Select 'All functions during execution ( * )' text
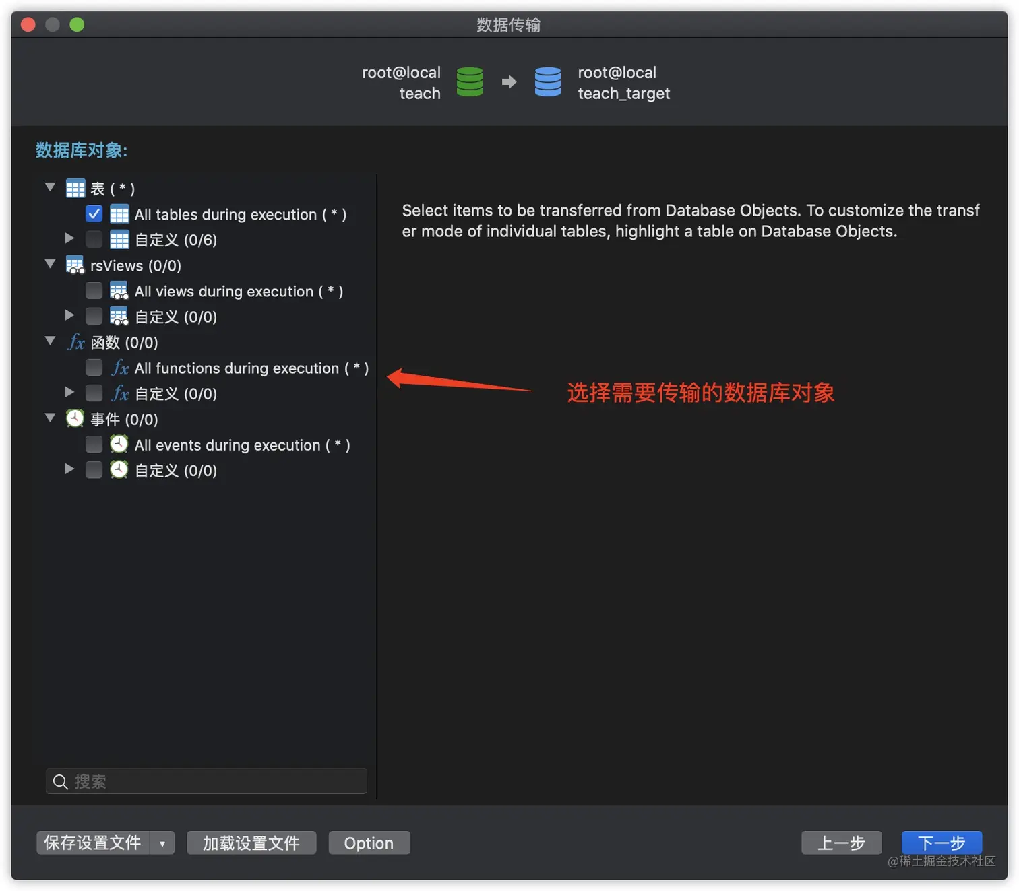This screenshot has height=891, width=1019. pyautogui.click(x=251, y=368)
